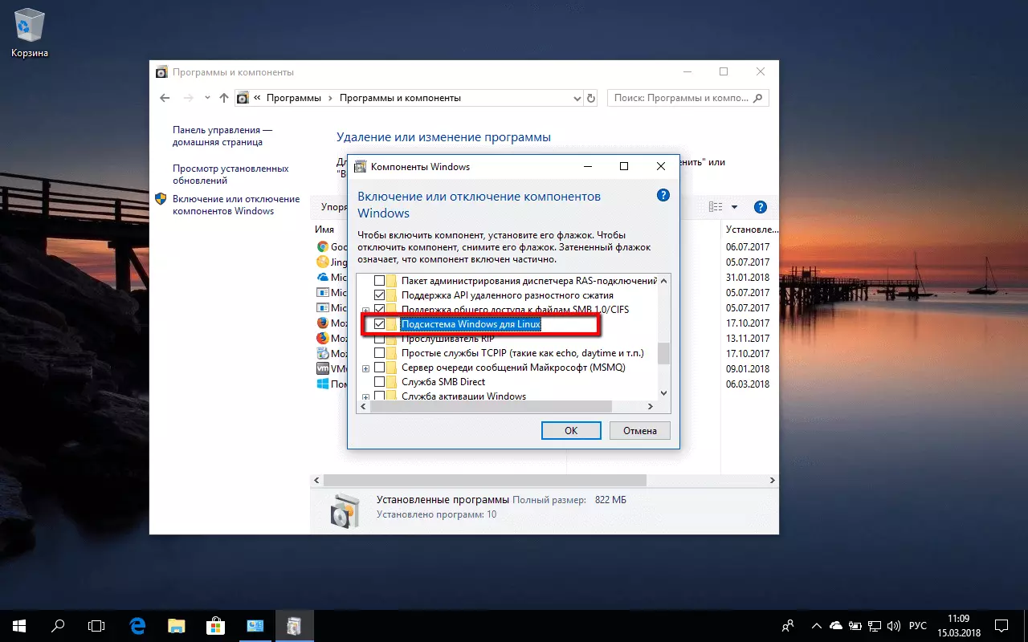Go back in Программы и компоненты window

[x=165, y=98]
